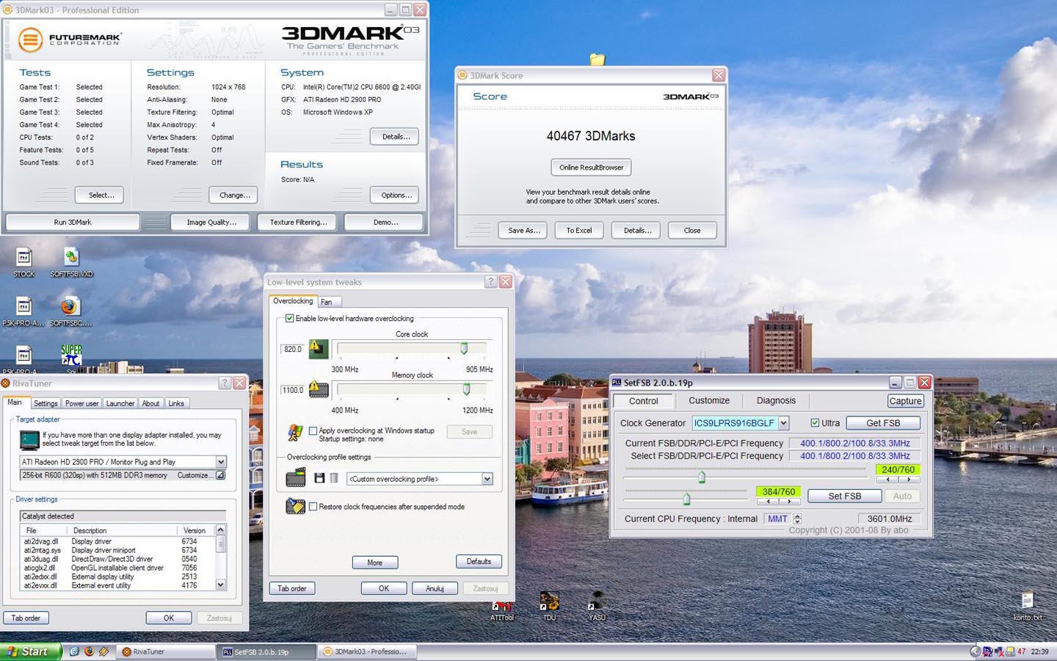Toggle Restore clock frequencies after suspended mode
1057x661 pixels.
click(313, 506)
